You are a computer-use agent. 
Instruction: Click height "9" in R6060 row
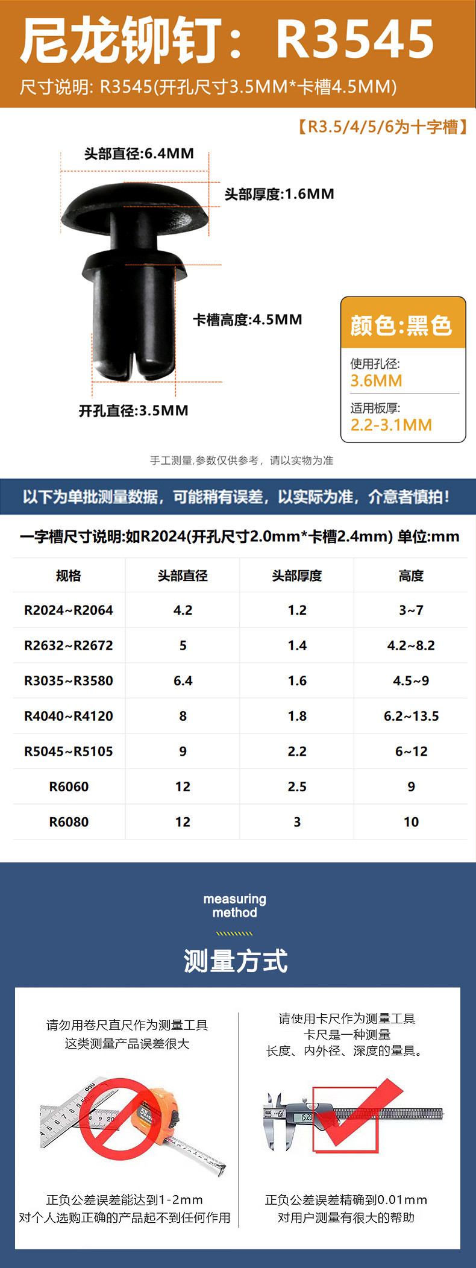[x=411, y=786]
